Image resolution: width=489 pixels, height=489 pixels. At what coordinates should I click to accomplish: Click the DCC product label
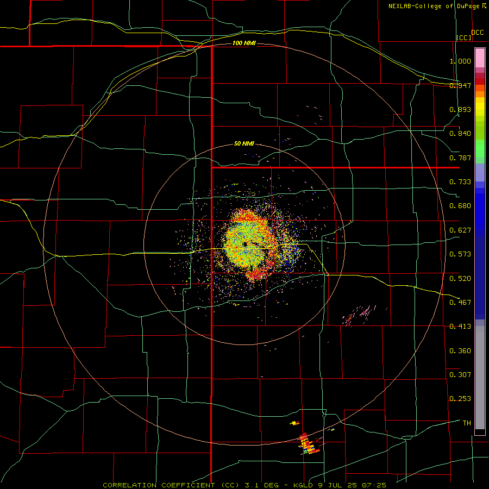tap(477, 33)
